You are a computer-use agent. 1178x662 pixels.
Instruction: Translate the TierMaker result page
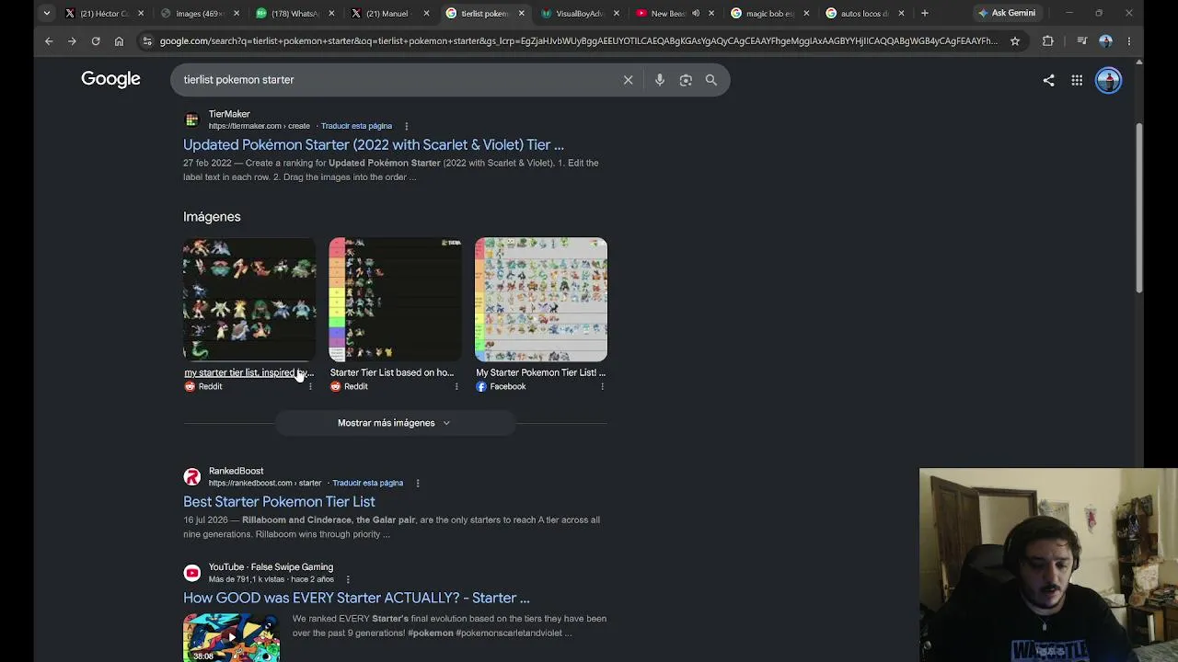(x=356, y=126)
